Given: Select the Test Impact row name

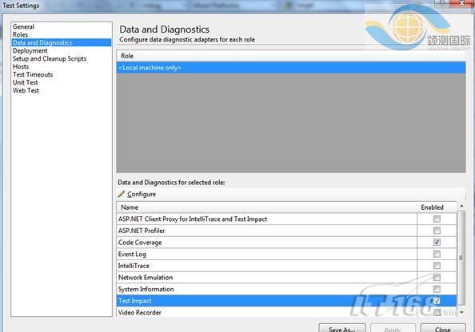Looking at the screenshot, I should point(135,301).
